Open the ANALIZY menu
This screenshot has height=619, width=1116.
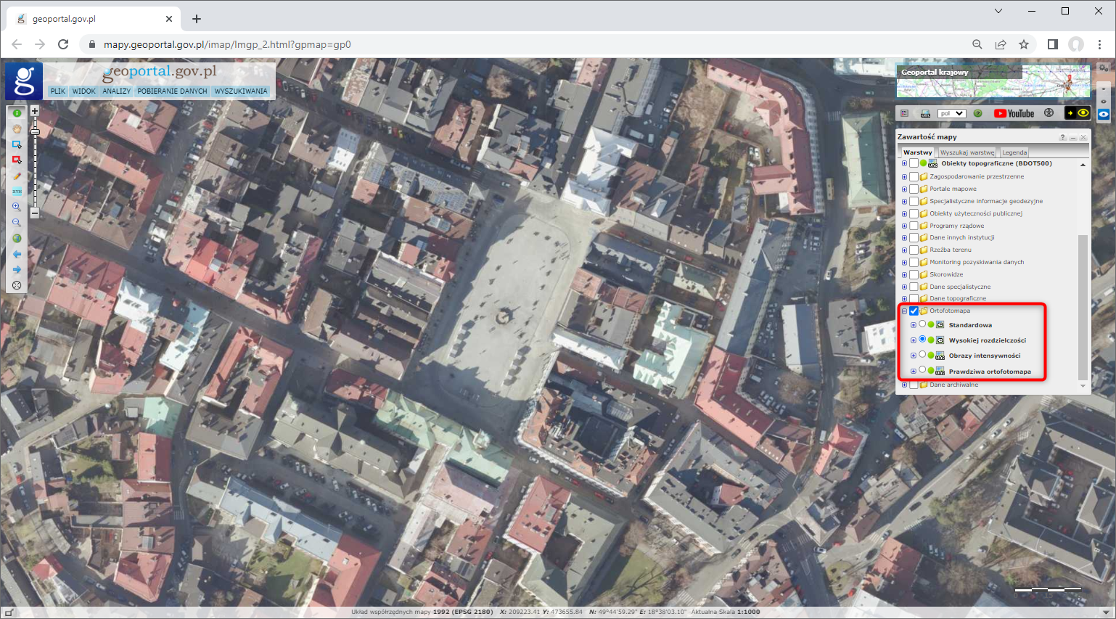click(116, 91)
